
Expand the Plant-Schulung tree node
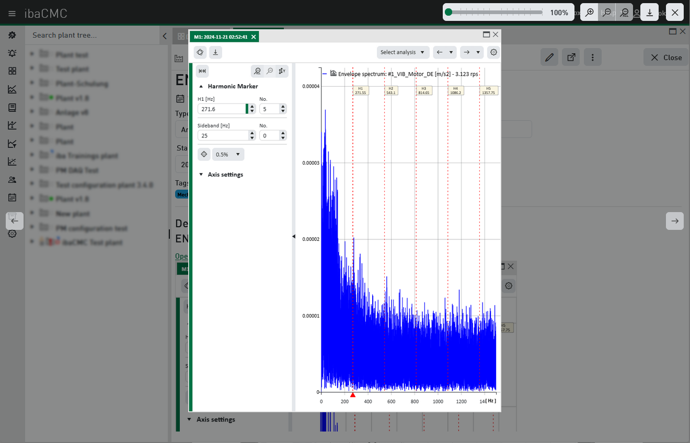(x=32, y=84)
